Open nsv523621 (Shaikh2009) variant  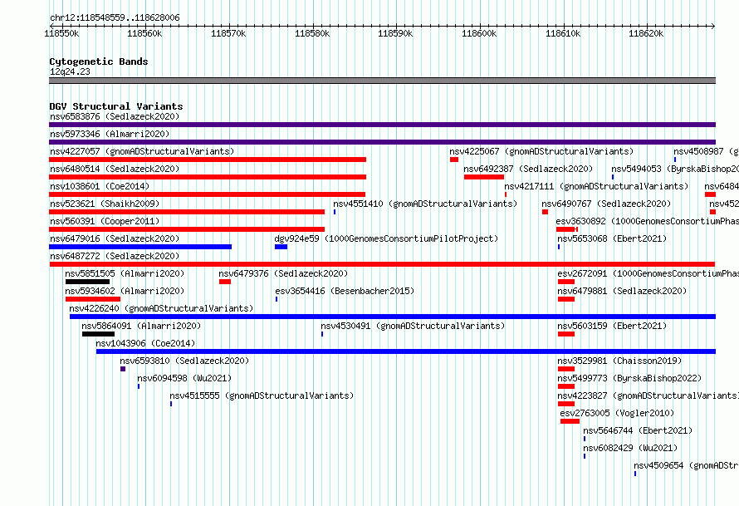pyautogui.click(x=105, y=204)
